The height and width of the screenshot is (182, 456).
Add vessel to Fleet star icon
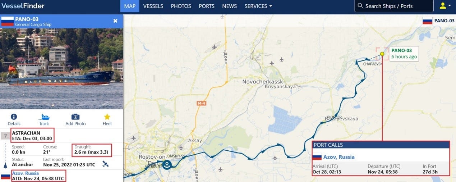pyautogui.click(x=107, y=117)
